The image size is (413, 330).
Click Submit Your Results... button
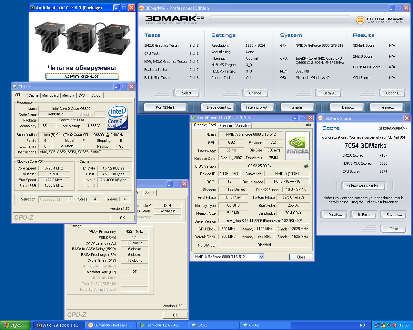[x=364, y=186]
